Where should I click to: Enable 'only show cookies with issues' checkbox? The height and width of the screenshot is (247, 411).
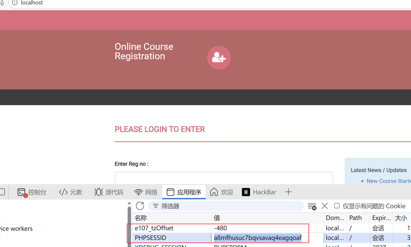(337, 206)
